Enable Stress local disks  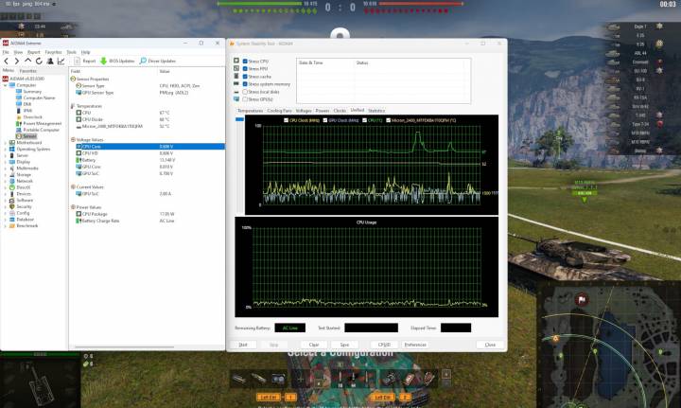[x=245, y=92]
